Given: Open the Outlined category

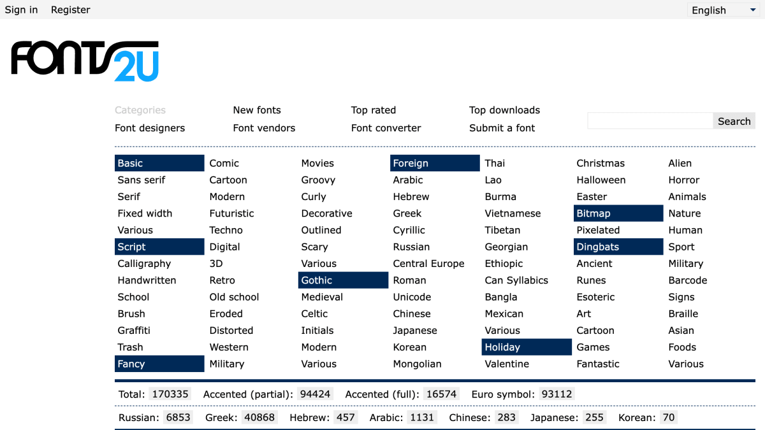Looking at the screenshot, I should click(321, 230).
